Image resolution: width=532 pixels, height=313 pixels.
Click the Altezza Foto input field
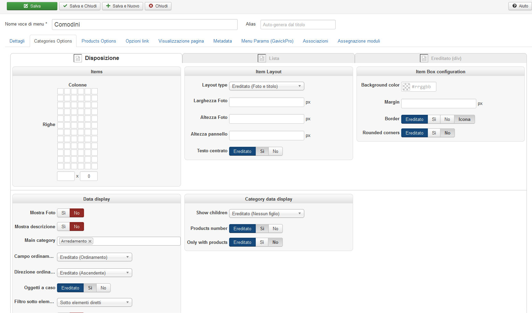click(267, 119)
